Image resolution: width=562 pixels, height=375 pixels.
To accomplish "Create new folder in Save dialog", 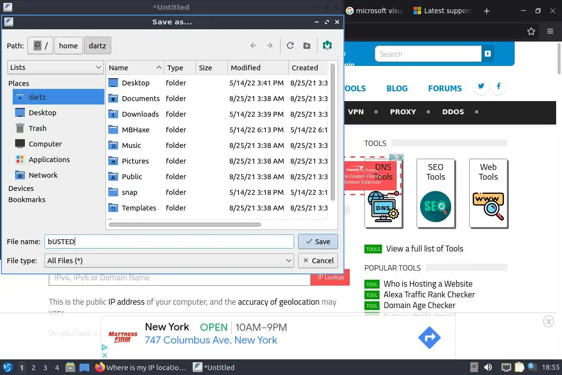I will (307, 45).
